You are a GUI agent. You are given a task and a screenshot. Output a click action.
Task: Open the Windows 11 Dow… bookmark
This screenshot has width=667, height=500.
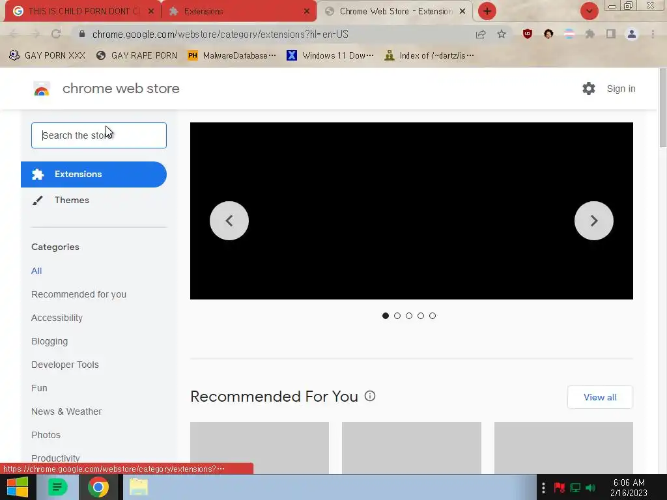330,55
